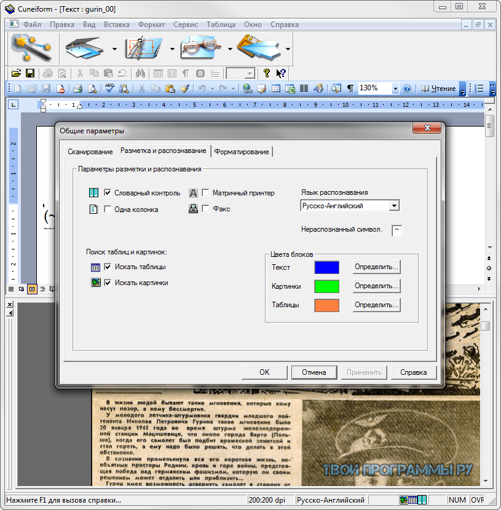Image resolution: width=501 pixels, height=510 pixels.
Task: Click the Чтение reading mode button
Action: [x=438, y=88]
